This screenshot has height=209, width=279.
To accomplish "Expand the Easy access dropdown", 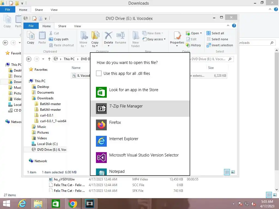I will [x=154, y=39].
